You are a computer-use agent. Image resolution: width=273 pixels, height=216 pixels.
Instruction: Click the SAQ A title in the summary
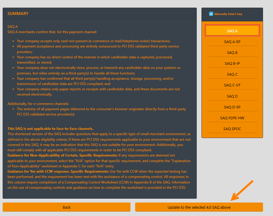[13, 27]
